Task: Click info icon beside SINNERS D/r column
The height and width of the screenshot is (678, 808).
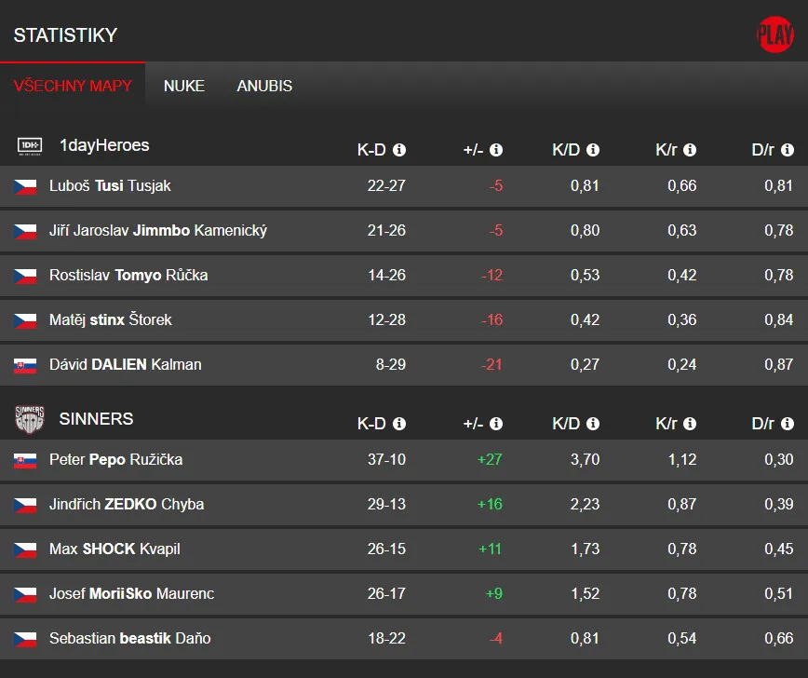Action: (788, 424)
